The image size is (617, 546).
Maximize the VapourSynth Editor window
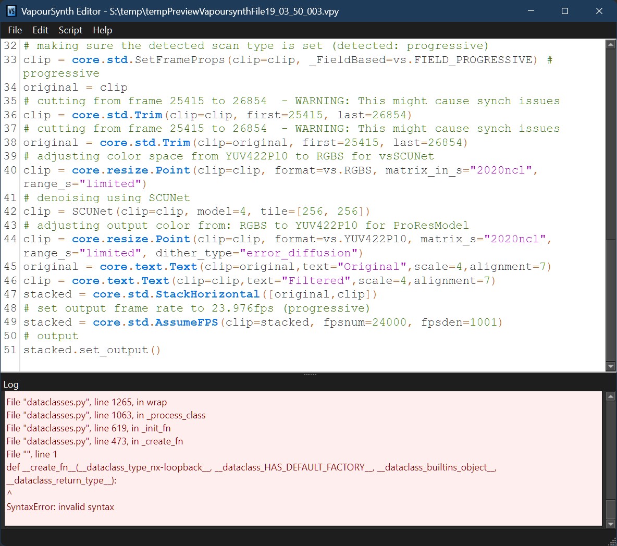[565, 11]
